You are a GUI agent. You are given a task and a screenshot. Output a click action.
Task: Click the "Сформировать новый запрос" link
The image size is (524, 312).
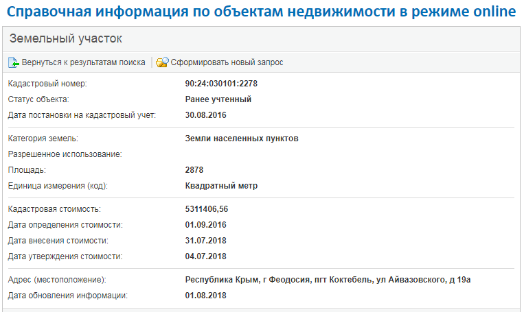pos(227,62)
